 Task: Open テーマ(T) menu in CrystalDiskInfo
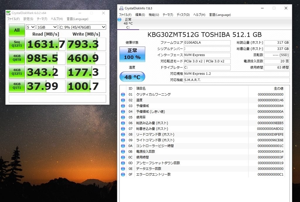tap(168, 15)
